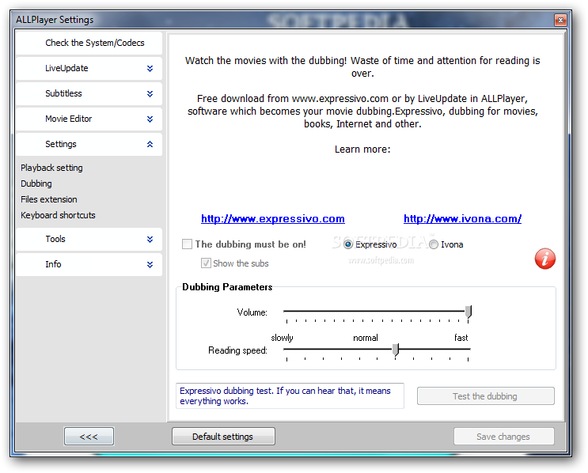The width and height of the screenshot is (588, 473).
Task: Click the Volume slider thumb
Action: [468, 312]
